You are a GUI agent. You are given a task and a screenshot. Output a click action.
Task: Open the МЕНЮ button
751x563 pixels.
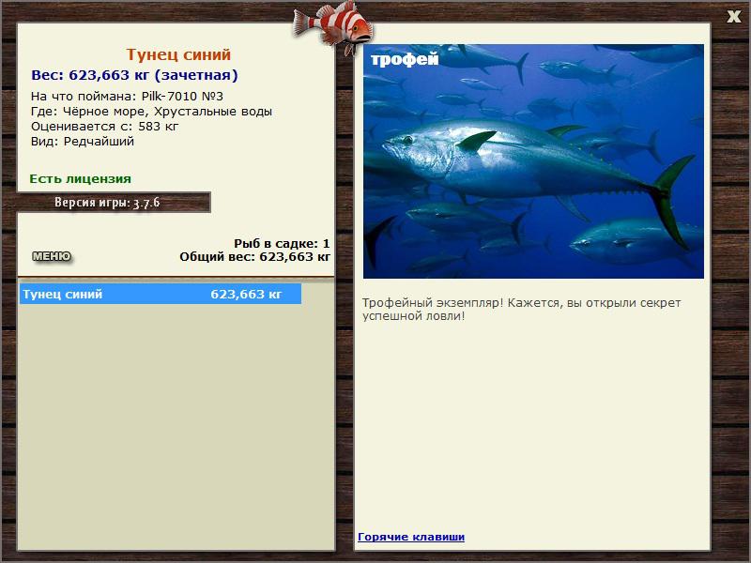pyautogui.click(x=52, y=256)
